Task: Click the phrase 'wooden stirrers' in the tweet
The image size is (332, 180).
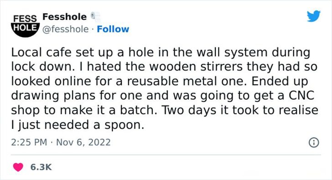Action: pos(196,67)
